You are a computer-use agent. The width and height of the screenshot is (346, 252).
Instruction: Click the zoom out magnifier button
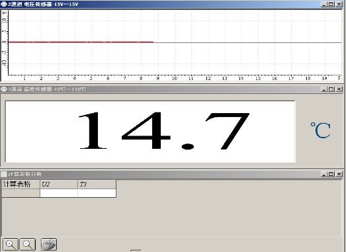click(28, 244)
